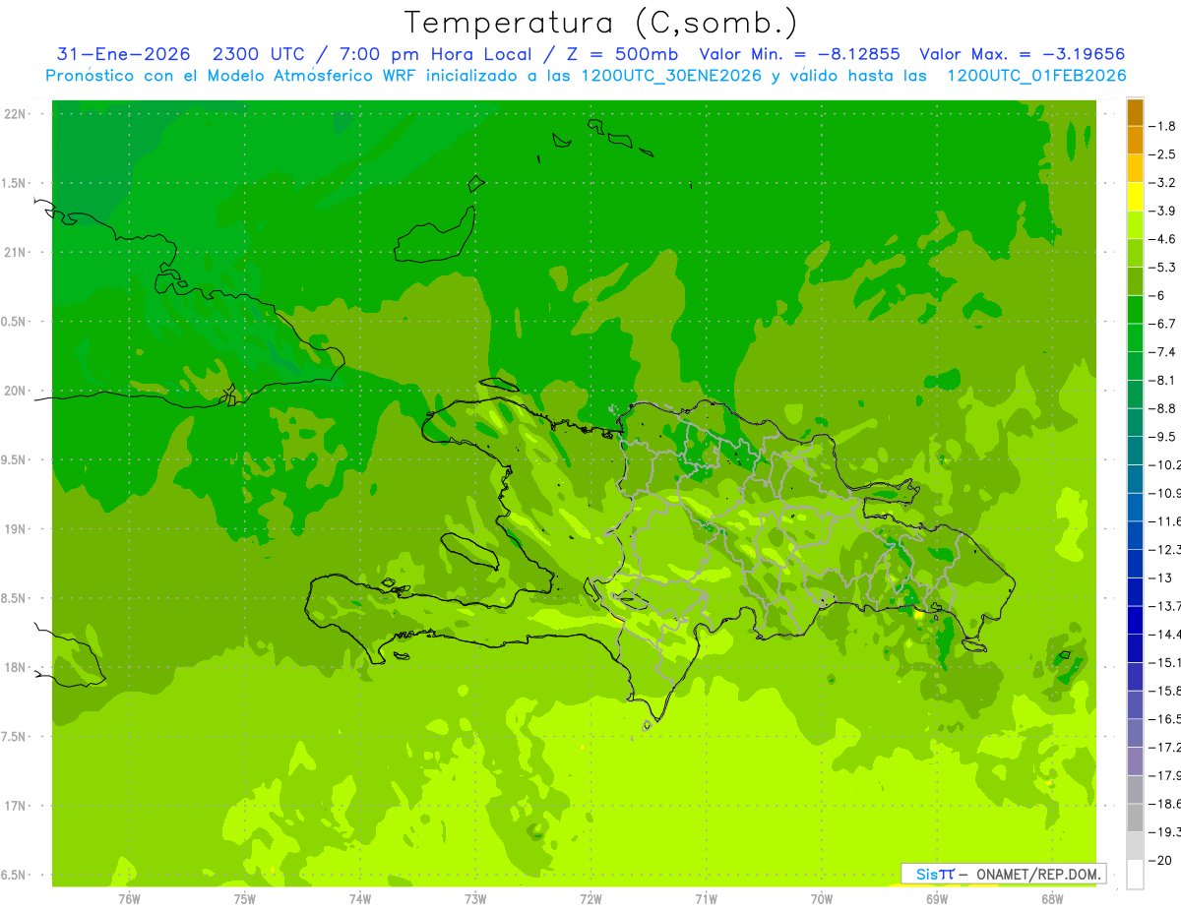Click the '71W' longitude label
1181x912 pixels.
(x=706, y=899)
